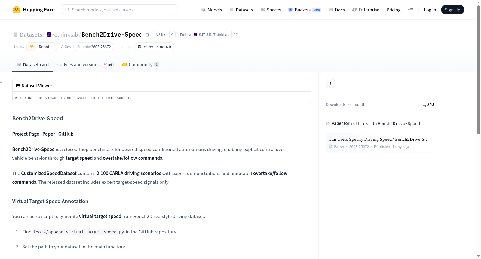Viewport: 481px width, 259px height.
Task: Click the Community count badge 1
Action: coord(157,64)
